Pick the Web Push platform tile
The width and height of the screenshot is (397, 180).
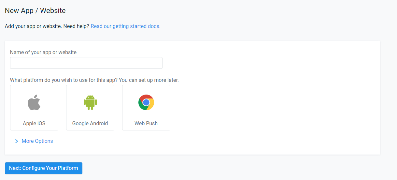(146, 108)
